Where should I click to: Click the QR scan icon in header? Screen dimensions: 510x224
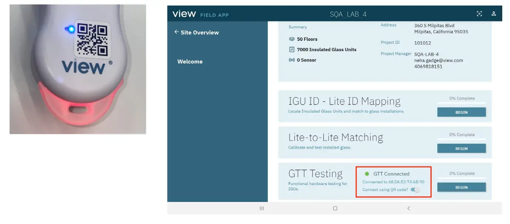point(479,14)
